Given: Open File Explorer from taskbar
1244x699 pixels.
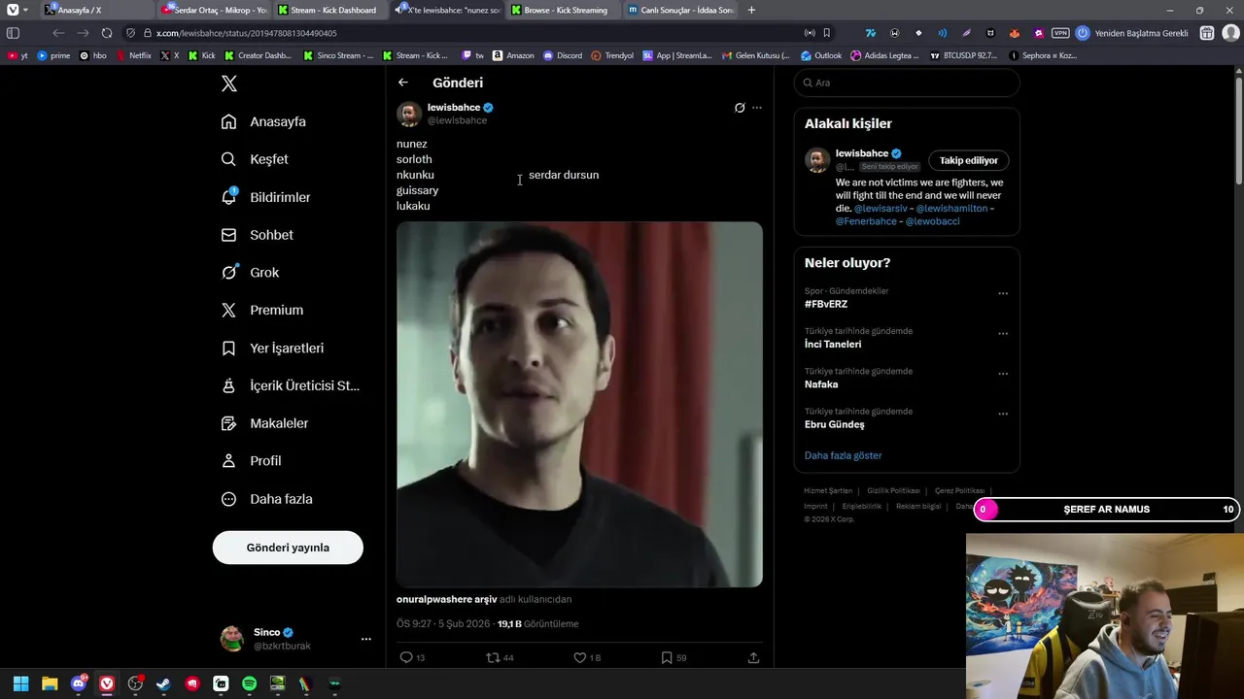Looking at the screenshot, I should click(50, 683).
